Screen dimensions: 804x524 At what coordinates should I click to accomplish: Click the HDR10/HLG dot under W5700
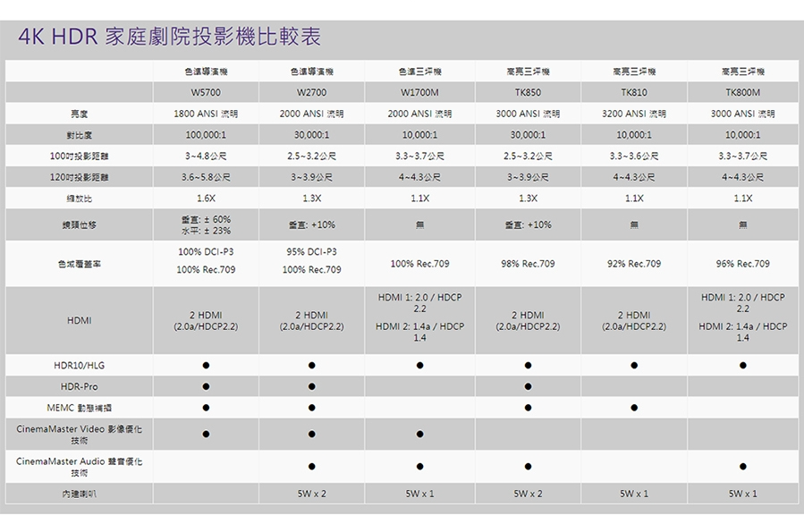point(206,366)
